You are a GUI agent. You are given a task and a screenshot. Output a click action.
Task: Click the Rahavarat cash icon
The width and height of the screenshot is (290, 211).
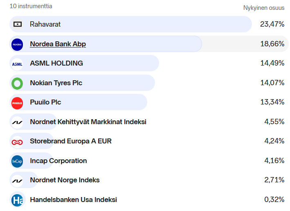(x=17, y=24)
